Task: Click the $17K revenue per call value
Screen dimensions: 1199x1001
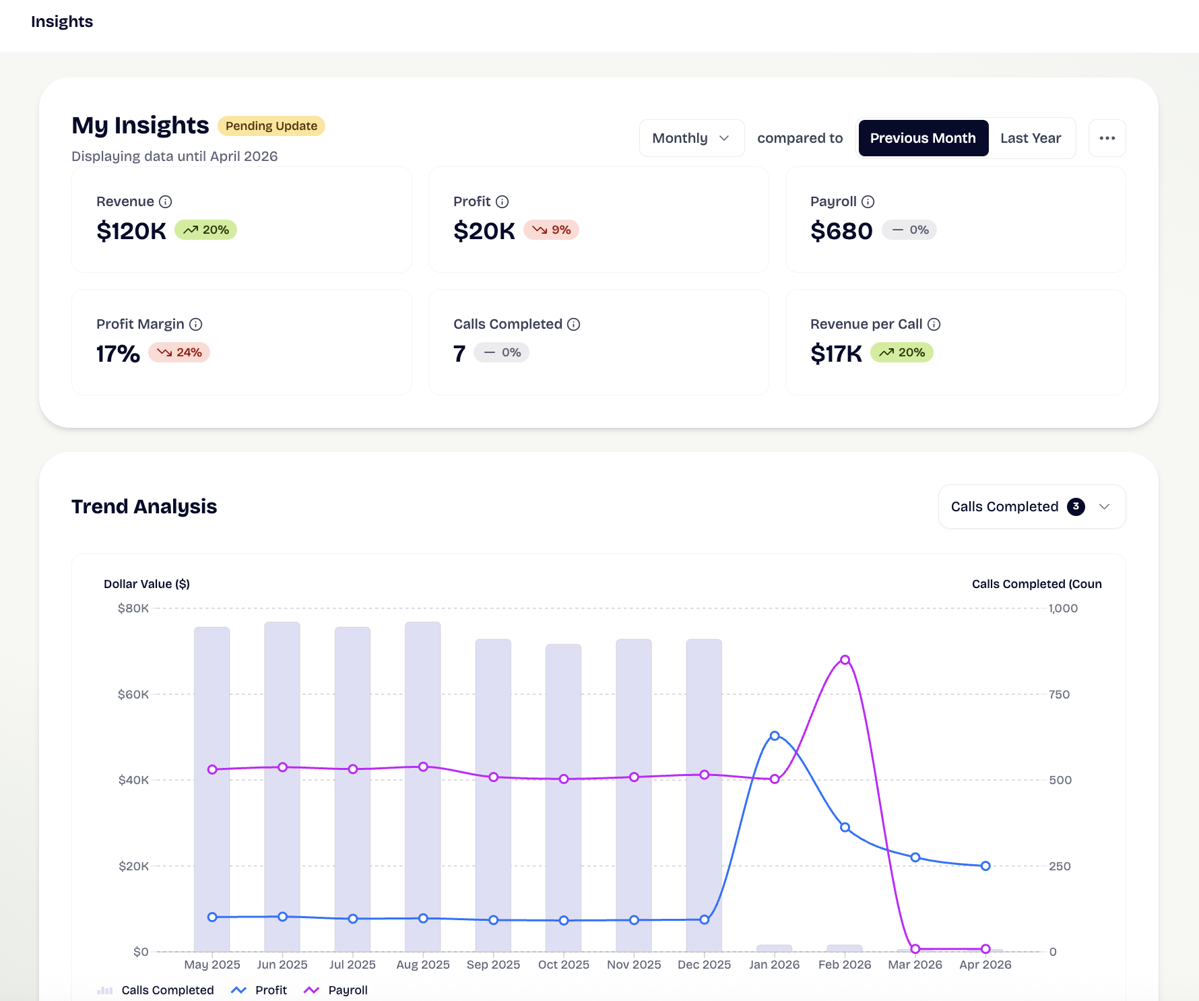Action: tap(836, 354)
